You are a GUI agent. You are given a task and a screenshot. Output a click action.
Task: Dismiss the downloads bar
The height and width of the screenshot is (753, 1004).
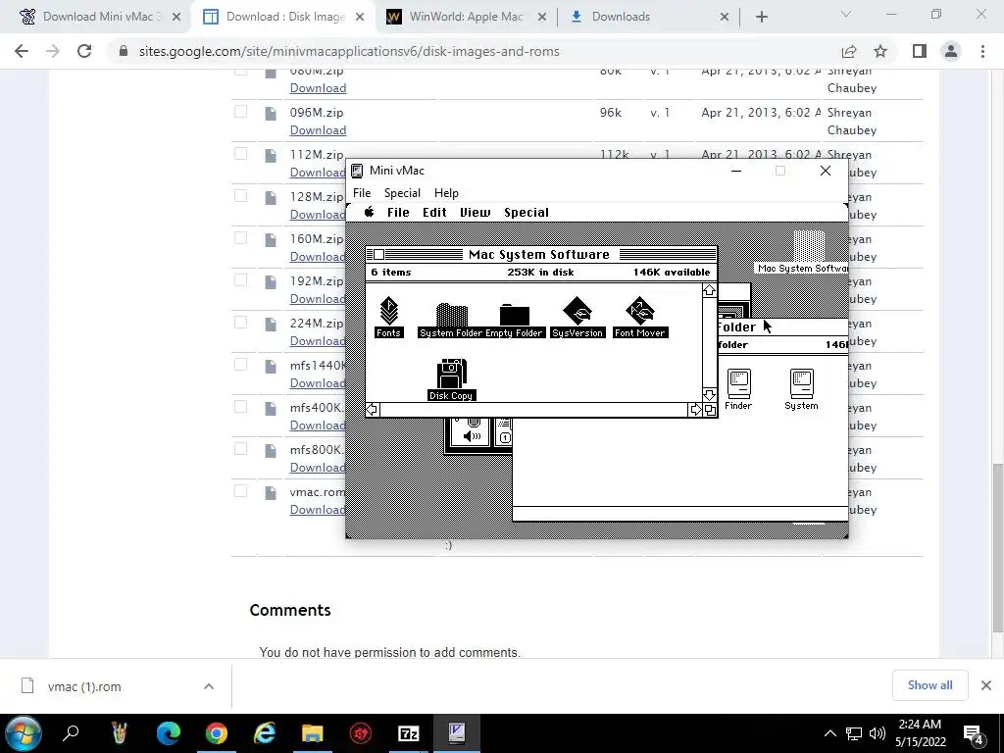tap(986, 685)
